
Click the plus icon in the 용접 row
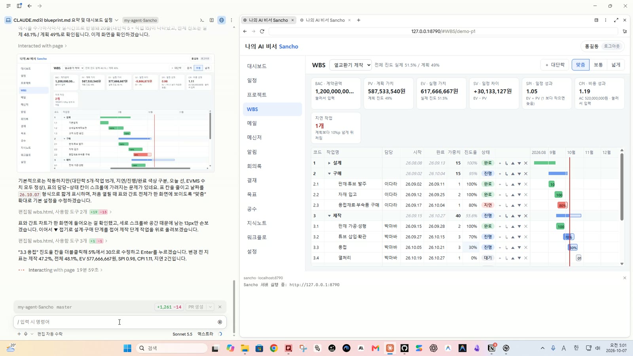pos(500,248)
